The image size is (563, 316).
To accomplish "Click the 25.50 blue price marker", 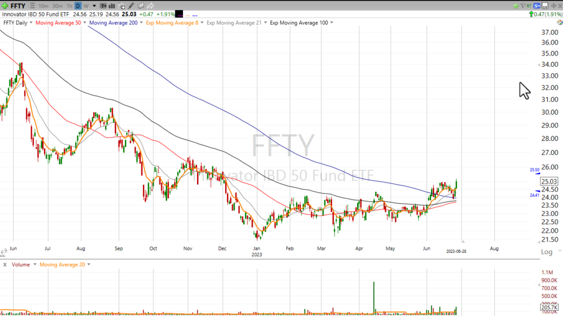I will point(535,170).
